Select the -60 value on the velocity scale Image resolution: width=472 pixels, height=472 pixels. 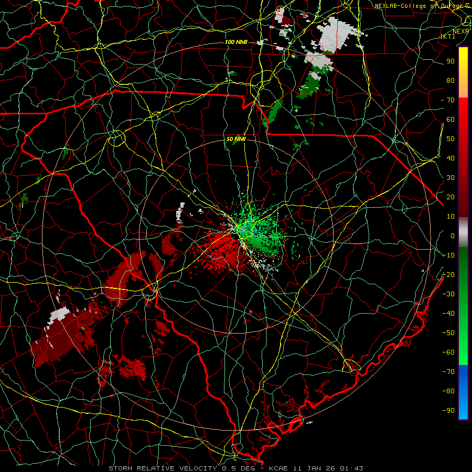448,352
